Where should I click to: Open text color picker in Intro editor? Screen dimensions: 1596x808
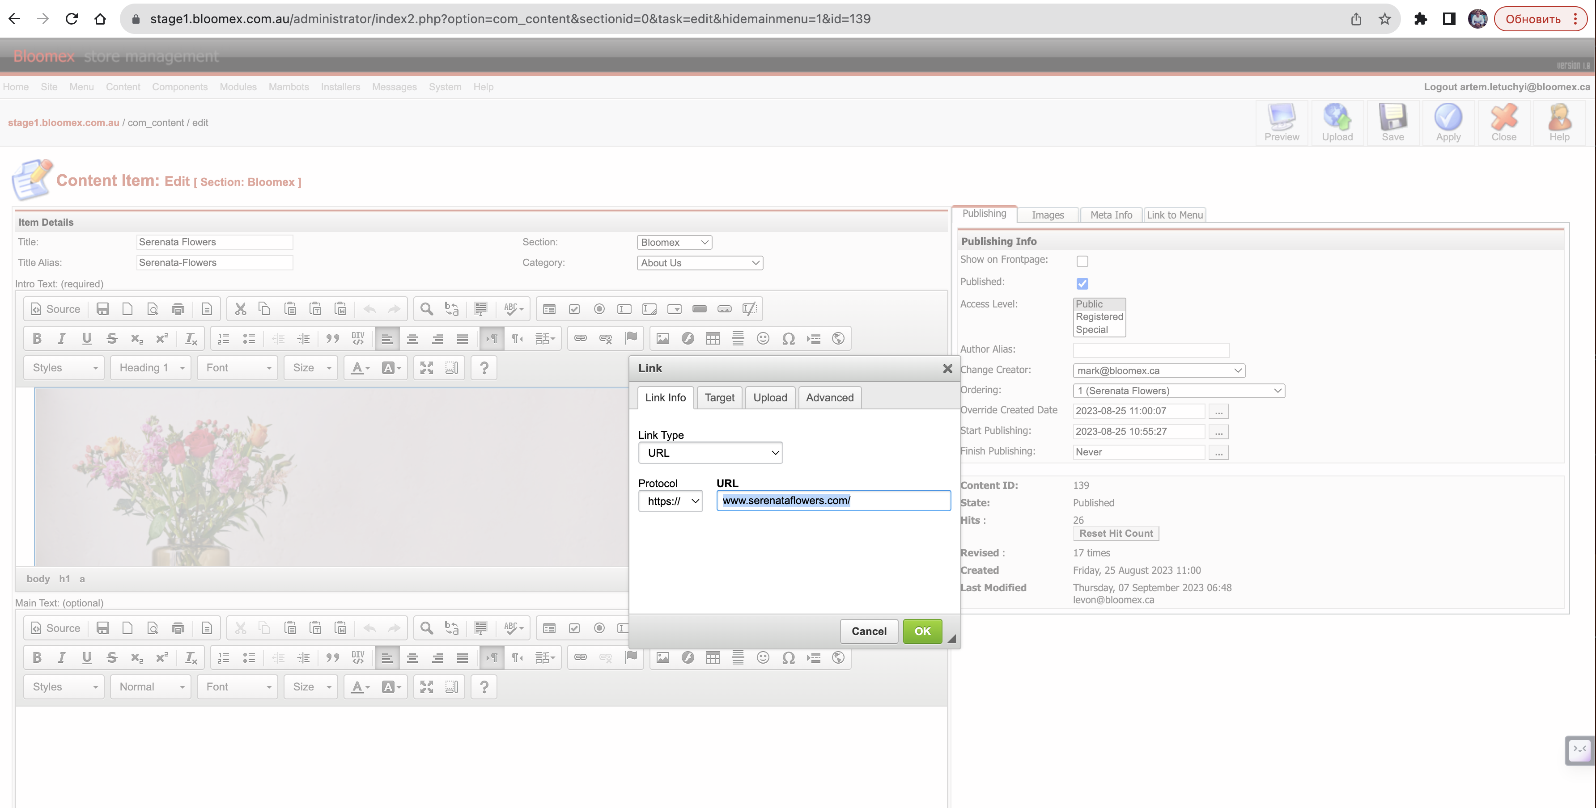360,368
